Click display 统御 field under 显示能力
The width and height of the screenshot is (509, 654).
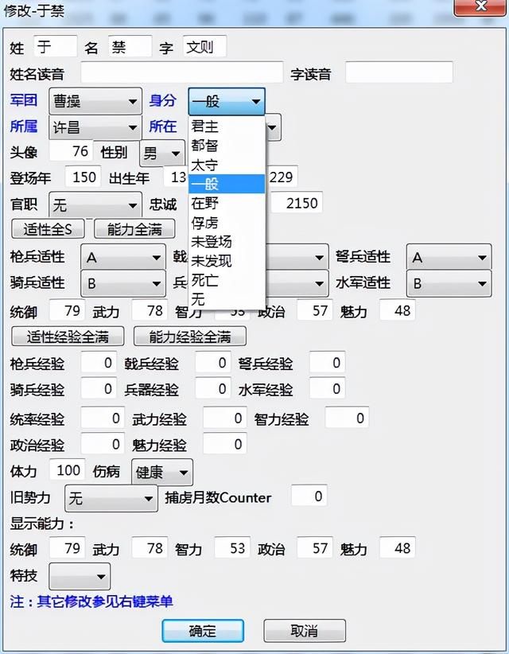coord(67,547)
